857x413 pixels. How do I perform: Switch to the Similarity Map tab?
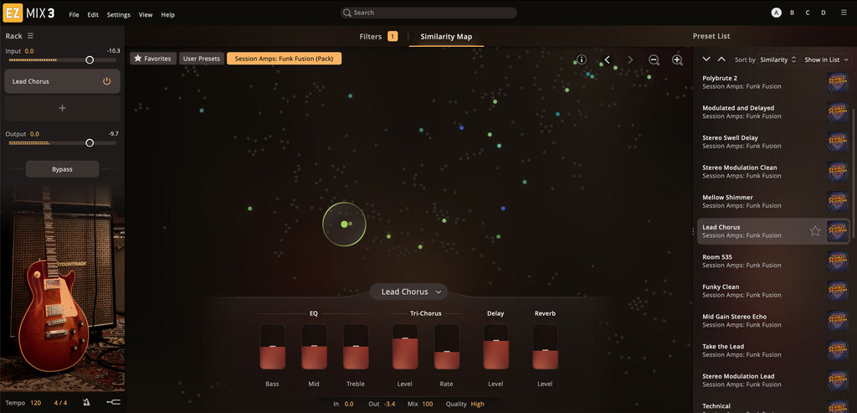pos(446,37)
